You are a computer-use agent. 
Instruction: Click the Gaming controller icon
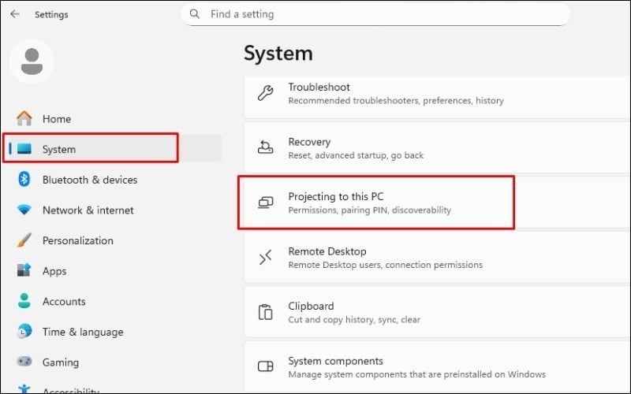point(24,362)
